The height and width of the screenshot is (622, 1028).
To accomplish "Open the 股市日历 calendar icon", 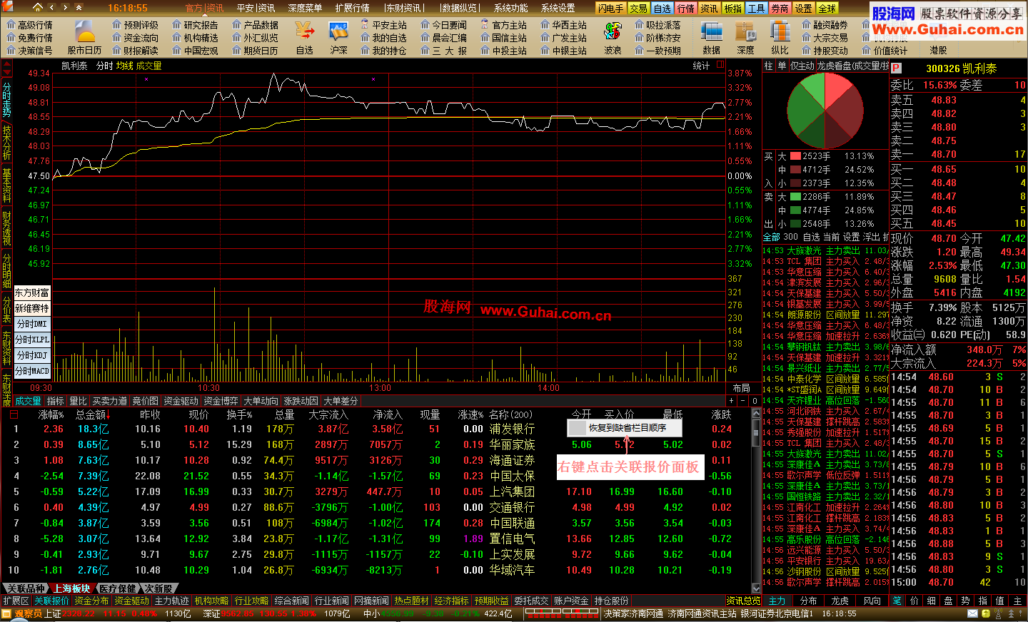I will (x=85, y=37).
